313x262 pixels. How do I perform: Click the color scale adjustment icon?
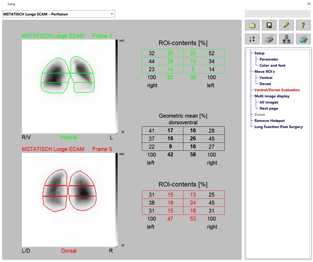[252, 39]
